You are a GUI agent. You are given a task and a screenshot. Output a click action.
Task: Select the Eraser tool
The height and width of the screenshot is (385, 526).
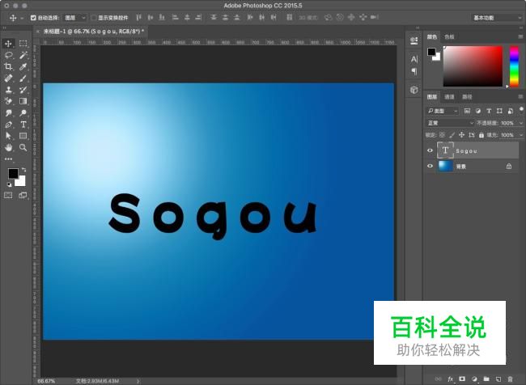(8, 101)
